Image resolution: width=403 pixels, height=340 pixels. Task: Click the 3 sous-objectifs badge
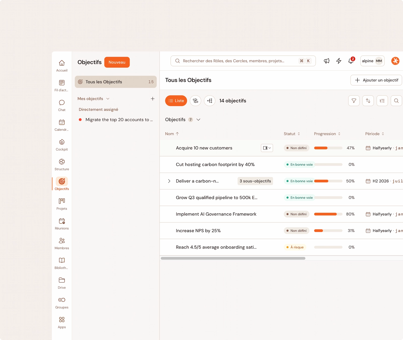255,181
